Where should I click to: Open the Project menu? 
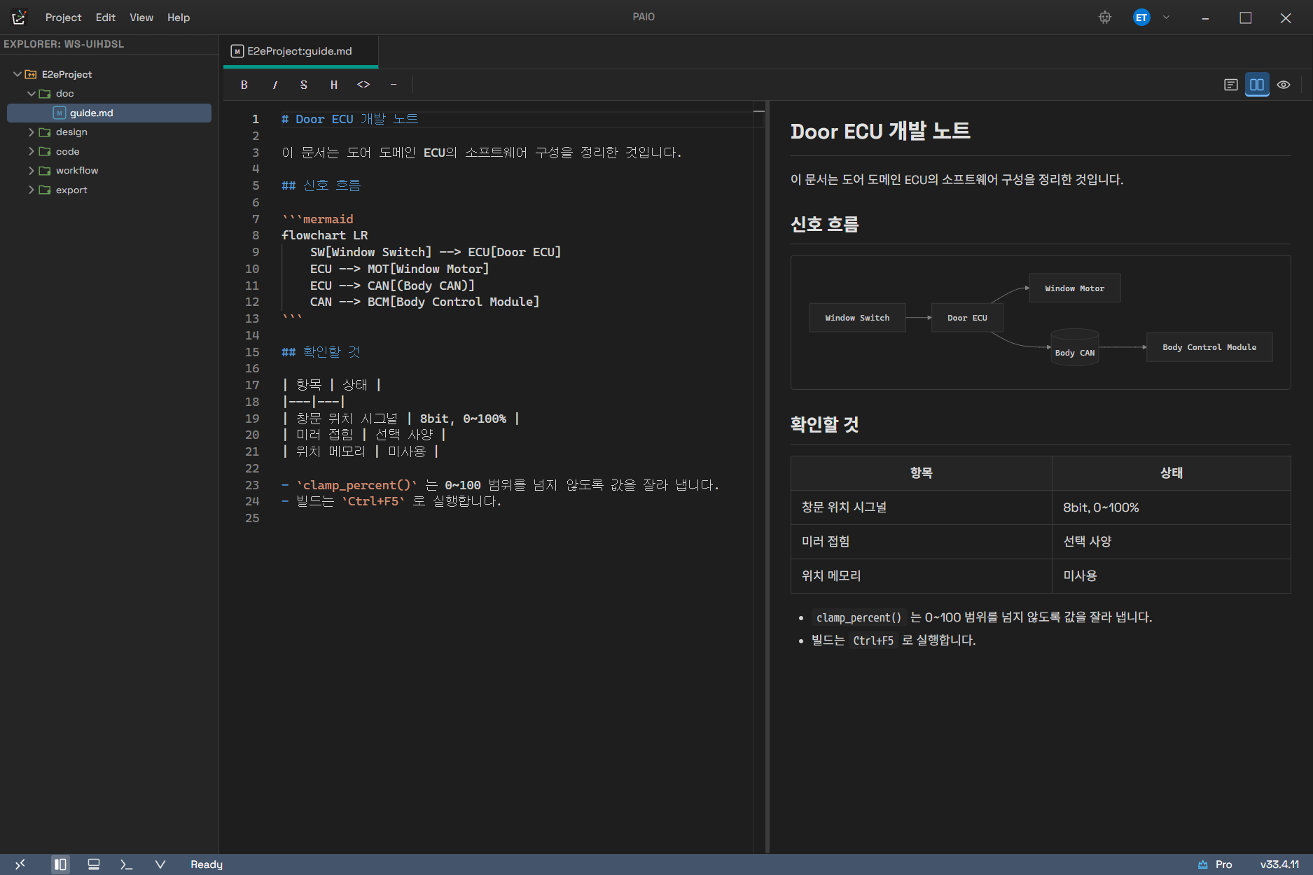coord(63,17)
